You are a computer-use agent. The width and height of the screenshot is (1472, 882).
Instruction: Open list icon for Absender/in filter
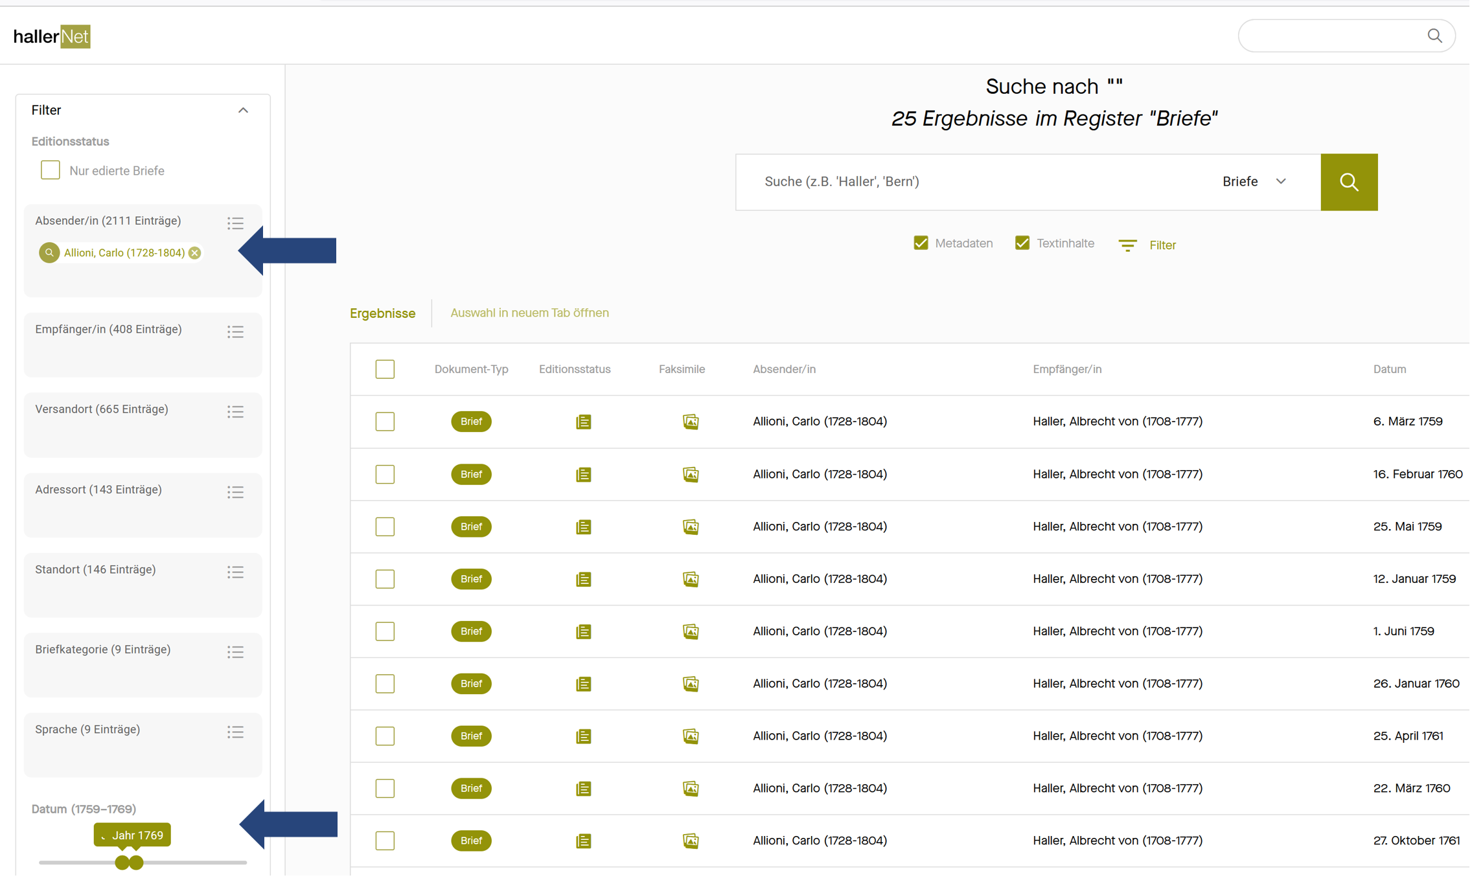click(x=235, y=223)
